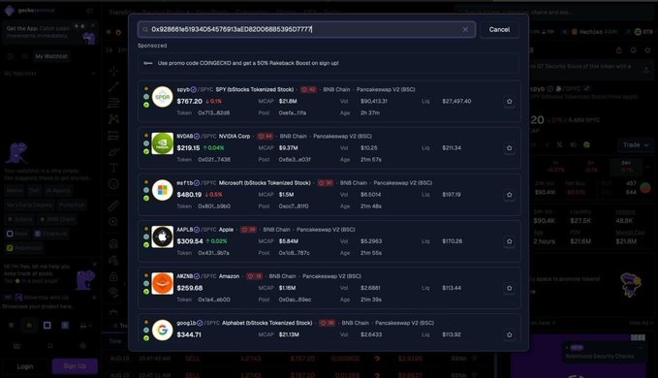Viewport: 658px width, 378px height.
Task: Select the ruler measure tool
Action: (x=113, y=205)
